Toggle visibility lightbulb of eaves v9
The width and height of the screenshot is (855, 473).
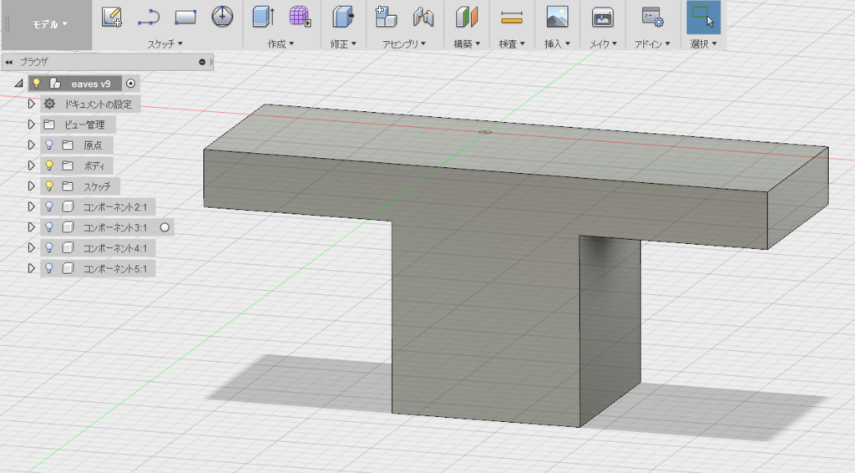point(37,84)
